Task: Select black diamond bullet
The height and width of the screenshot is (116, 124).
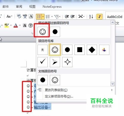Action: pyautogui.click(x=92, y=50)
